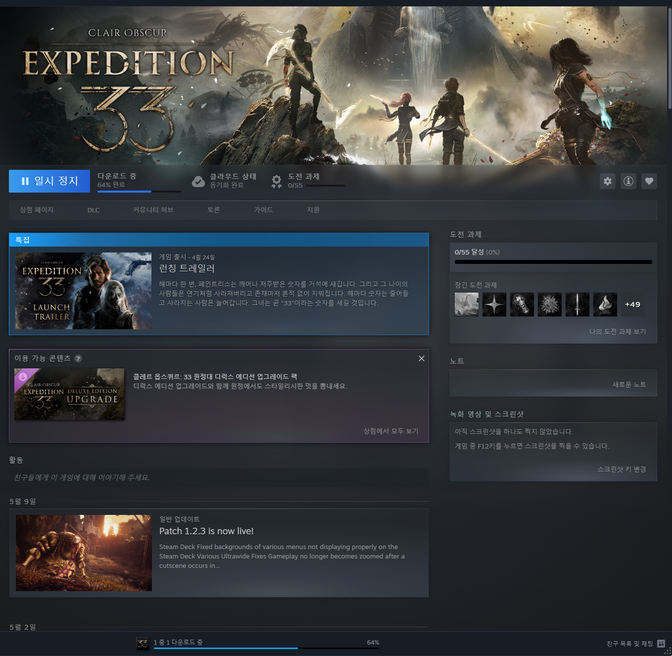The height and width of the screenshot is (656, 672).
Task: Click the Patch 1.2.3 is now live! title
Action: point(206,531)
